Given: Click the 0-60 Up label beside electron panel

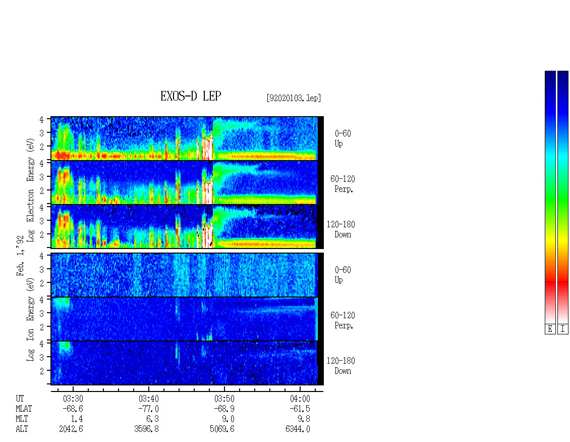Looking at the screenshot, I should point(343,138).
